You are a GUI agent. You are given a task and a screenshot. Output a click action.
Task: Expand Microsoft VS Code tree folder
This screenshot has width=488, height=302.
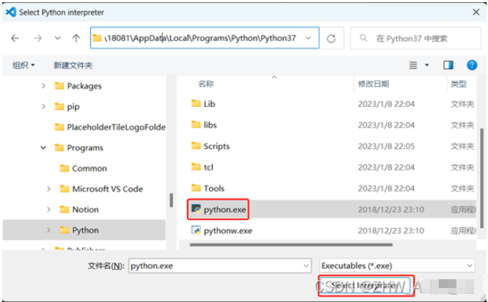tap(49, 189)
